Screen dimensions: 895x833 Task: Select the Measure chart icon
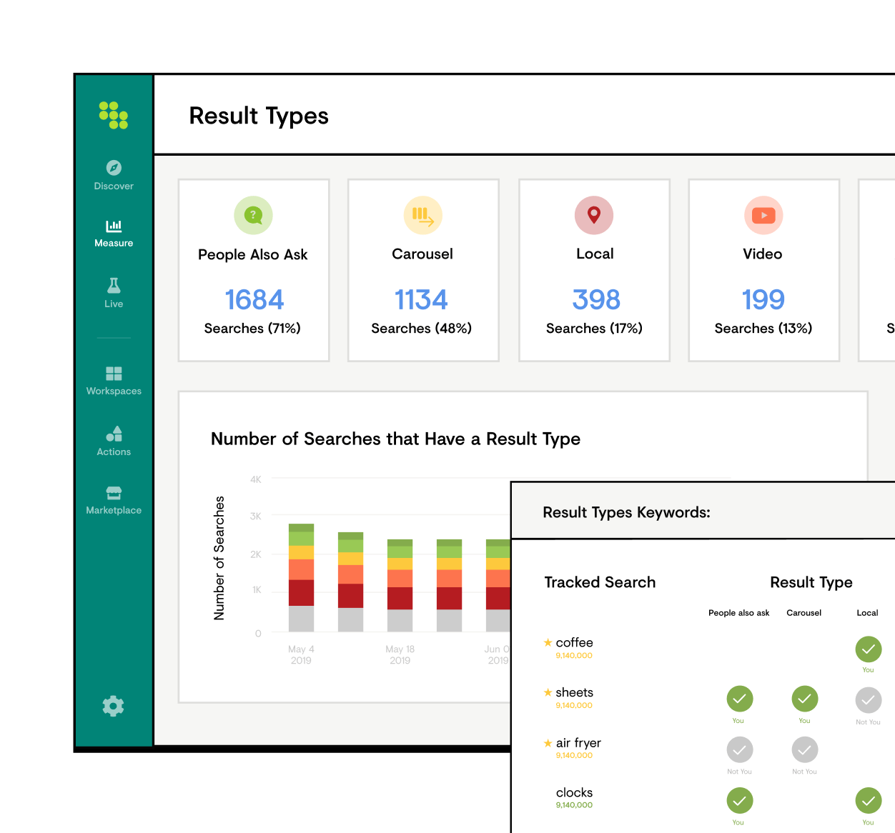click(114, 226)
